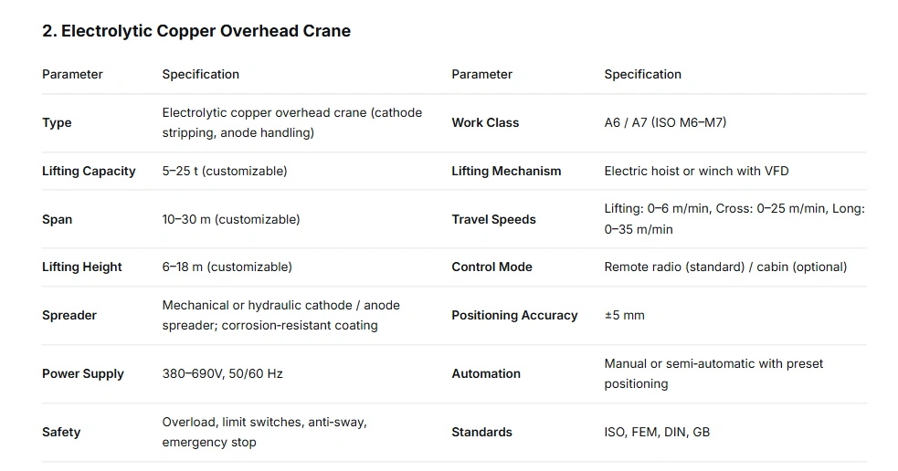898x471 pixels.
Task: Click the A6 / A7 work class value
Action: point(665,122)
